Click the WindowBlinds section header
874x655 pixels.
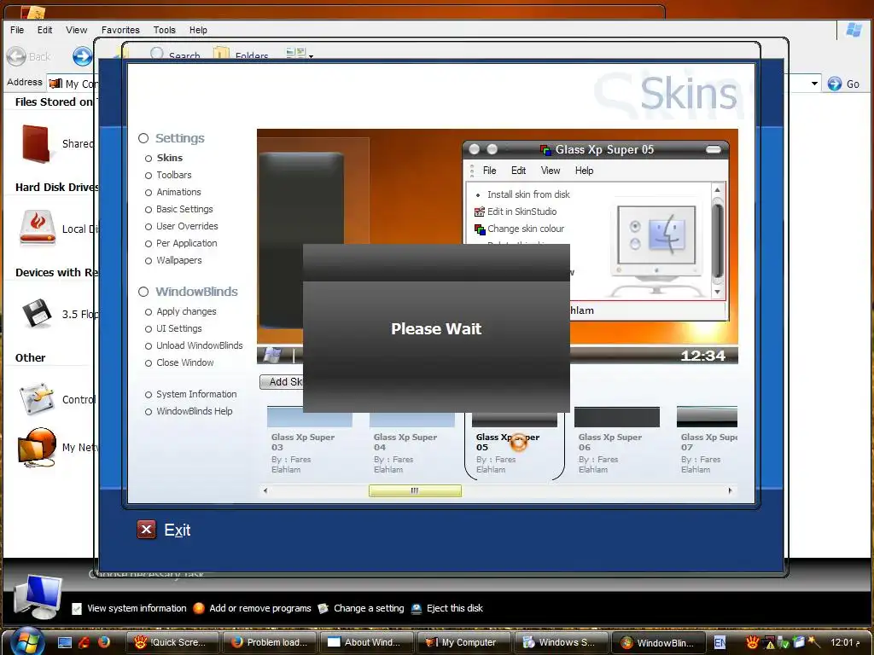196,292
